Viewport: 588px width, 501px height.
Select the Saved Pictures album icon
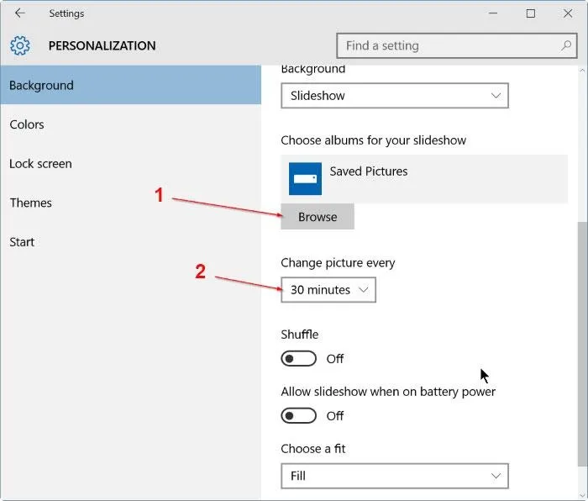pyautogui.click(x=305, y=178)
